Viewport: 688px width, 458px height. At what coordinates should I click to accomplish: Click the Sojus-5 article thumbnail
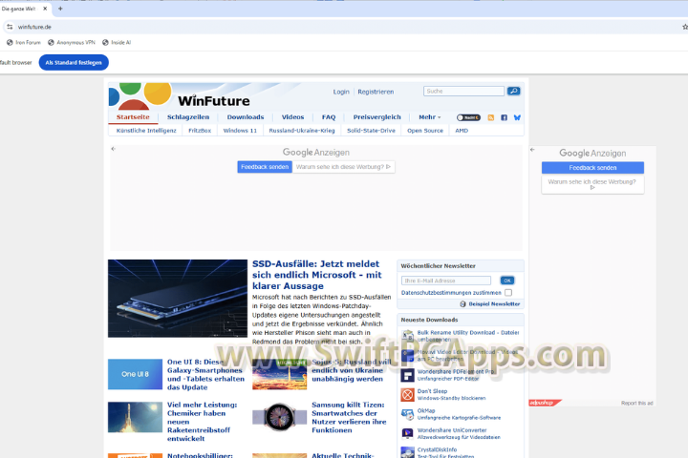click(279, 374)
